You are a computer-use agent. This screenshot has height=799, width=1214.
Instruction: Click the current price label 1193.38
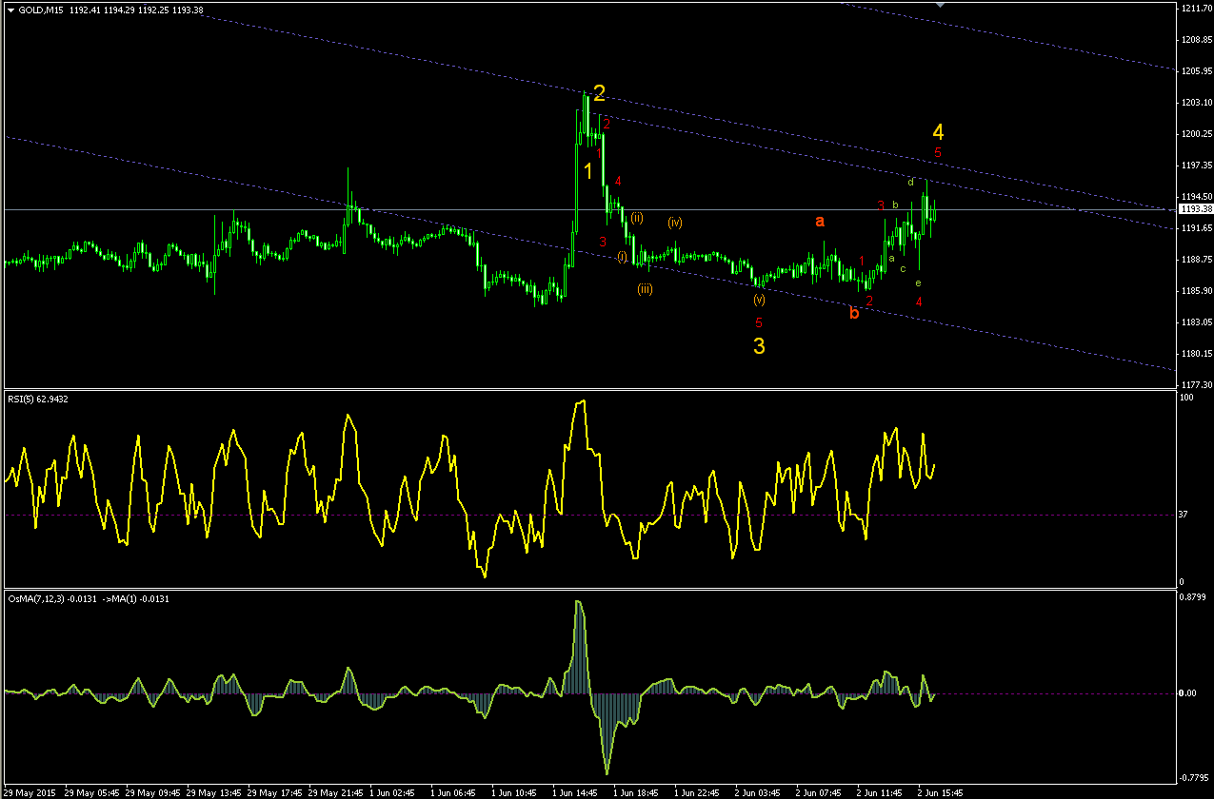click(1194, 209)
